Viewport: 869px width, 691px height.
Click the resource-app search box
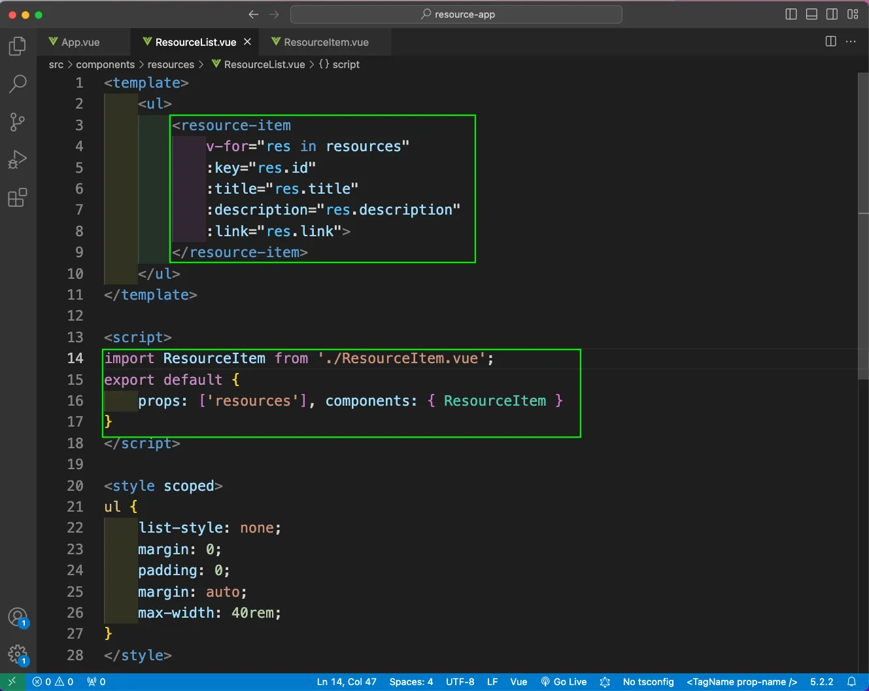pyautogui.click(x=456, y=14)
